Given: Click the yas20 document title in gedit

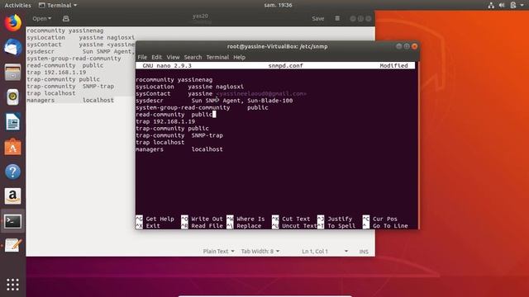Looking at the screenshot, I should click(x=200, y=16).
